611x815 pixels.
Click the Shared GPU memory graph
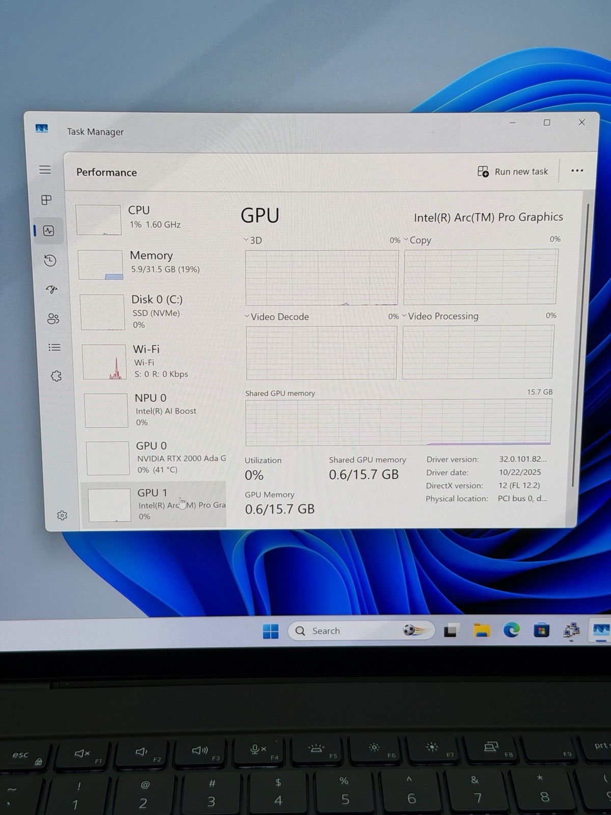pyautogui.click(x=398, y=422)
